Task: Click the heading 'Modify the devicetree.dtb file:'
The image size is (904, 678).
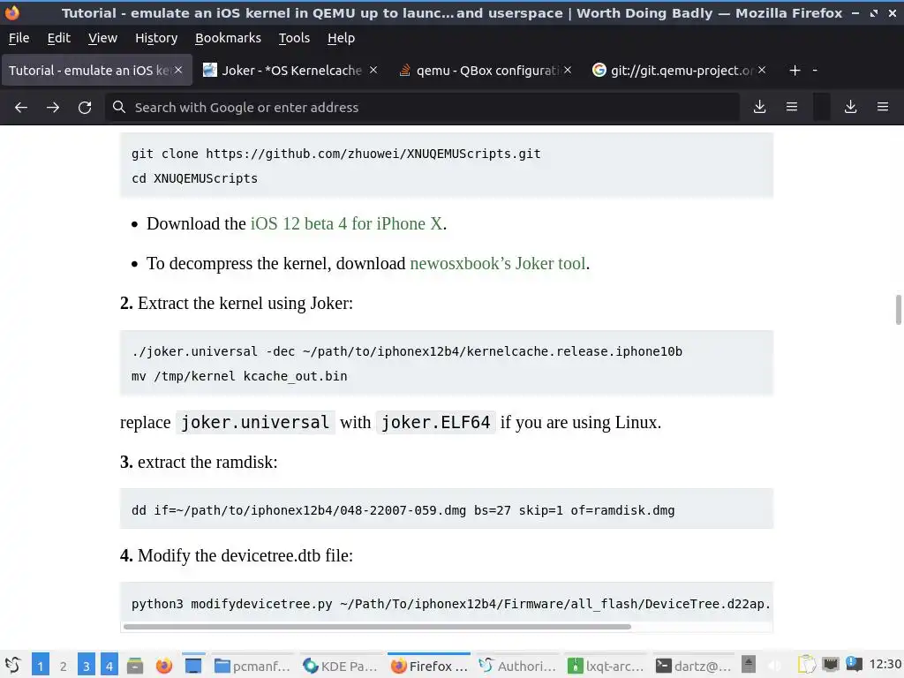Action: pos(245,556)
